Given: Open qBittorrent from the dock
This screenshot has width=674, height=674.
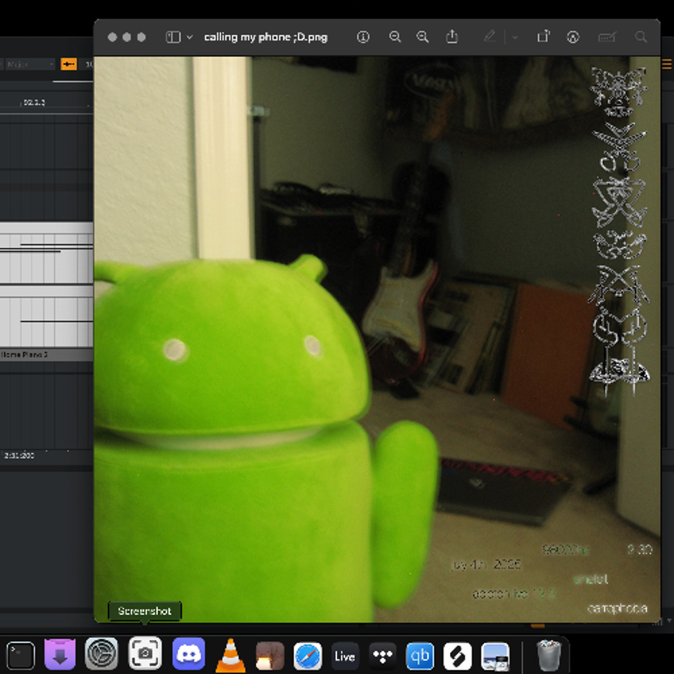Looking at the screenshot, I should click(x=420, y=656).
